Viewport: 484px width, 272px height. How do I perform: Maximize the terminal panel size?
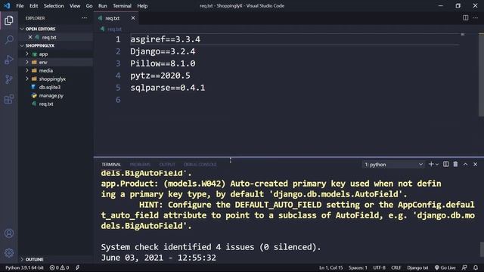[x=466, y=165]
